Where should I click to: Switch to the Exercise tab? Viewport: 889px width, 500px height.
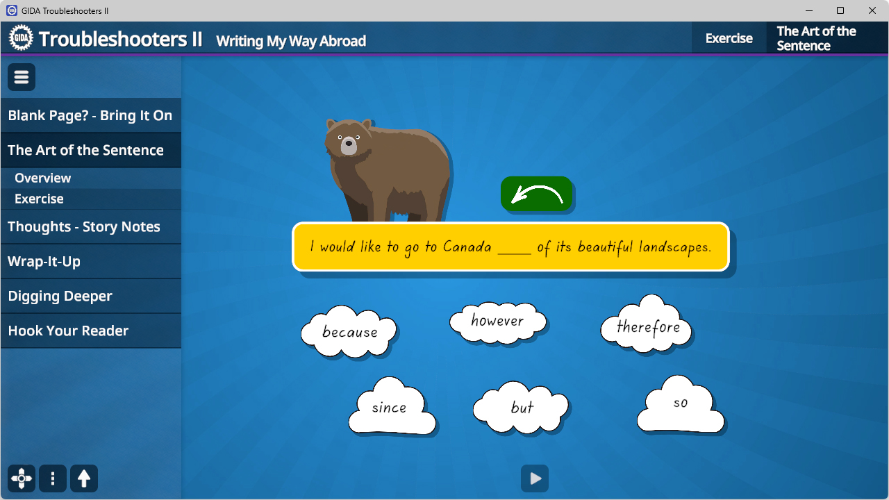(729, 38)
